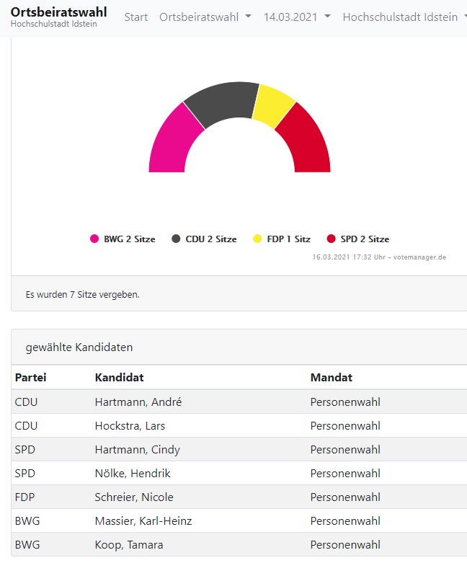
Task: Toggle SPD 2 Sitze legend entry
Action: pos(358,239)
